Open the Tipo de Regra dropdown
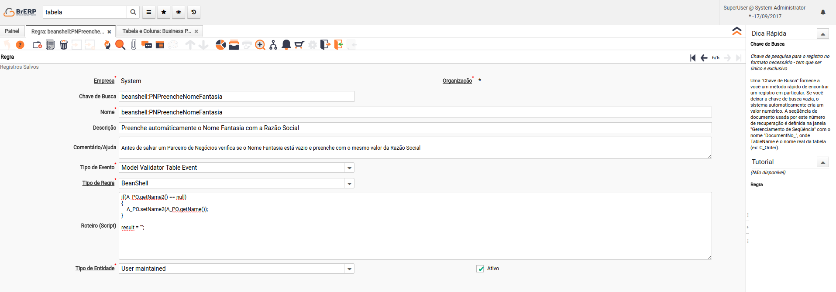Image resolution: width=836 pixels, height=292 pixels. (349, 184)
